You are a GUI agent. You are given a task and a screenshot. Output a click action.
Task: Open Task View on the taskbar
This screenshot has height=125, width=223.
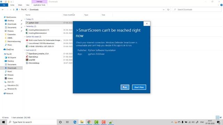click(67, 122)
